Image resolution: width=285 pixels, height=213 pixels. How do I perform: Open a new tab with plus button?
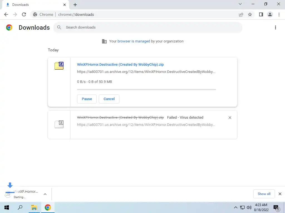point(75,5)
